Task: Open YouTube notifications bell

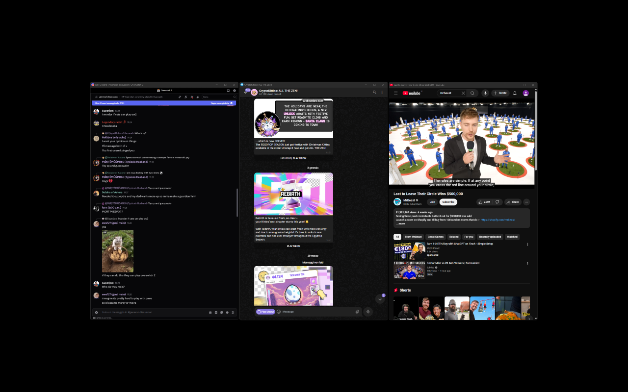Action: 514,93
